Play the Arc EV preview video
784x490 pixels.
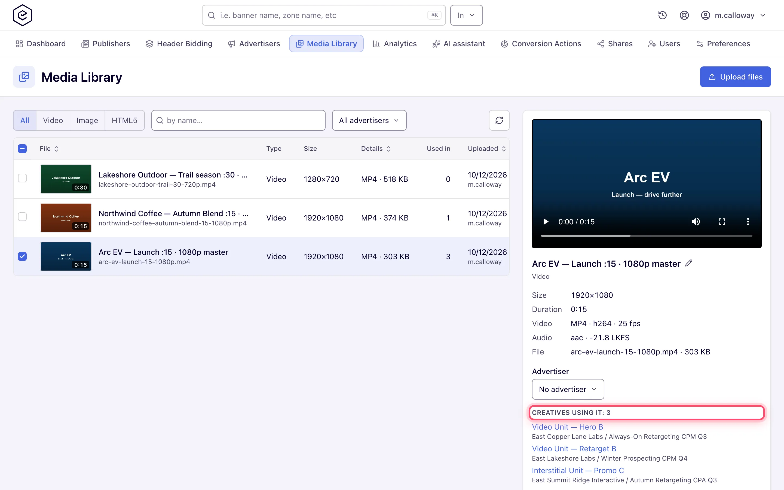point(546,222)
